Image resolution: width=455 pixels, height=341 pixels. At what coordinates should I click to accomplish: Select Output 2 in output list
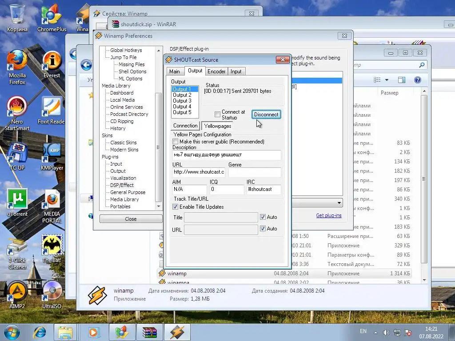pyautogui.click(x=182, y=95)
